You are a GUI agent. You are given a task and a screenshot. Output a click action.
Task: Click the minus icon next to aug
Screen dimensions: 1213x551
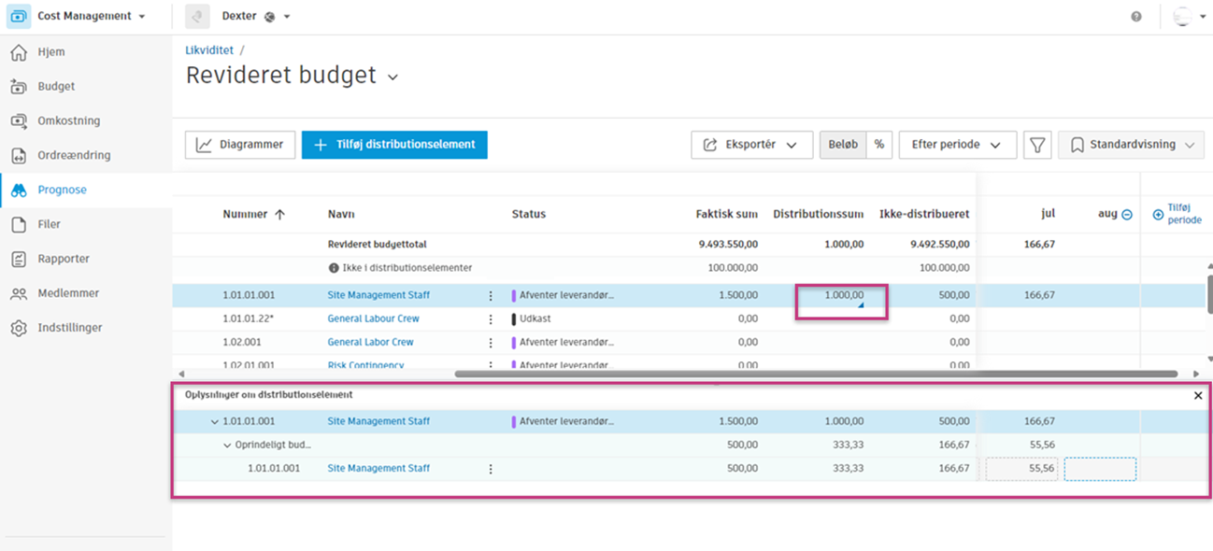click(x=1127, y=215)
